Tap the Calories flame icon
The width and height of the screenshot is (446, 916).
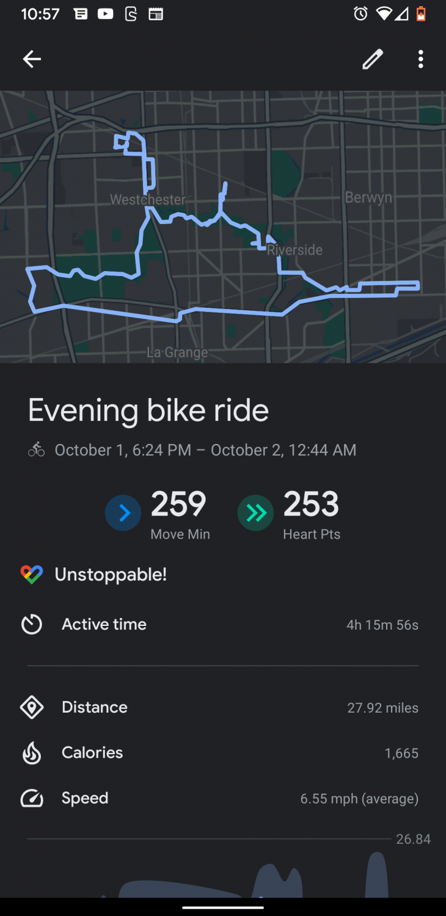[x=32, y=754]
